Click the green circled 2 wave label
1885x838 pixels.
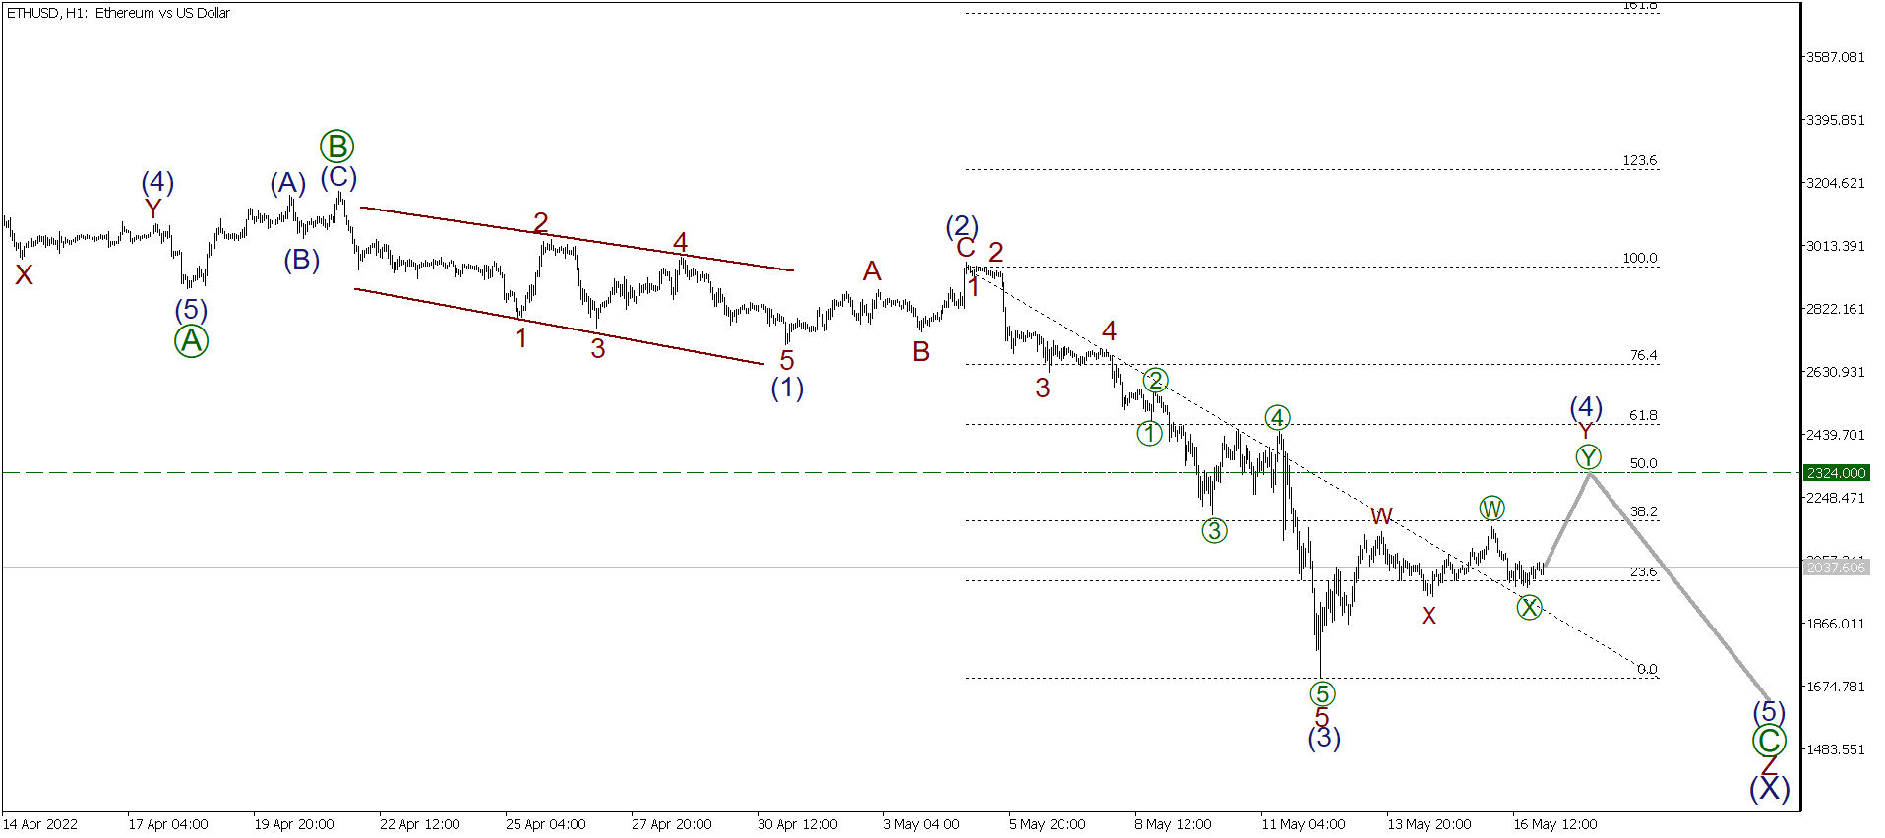coord(1156,381)
